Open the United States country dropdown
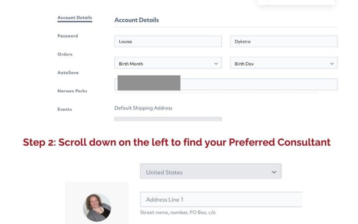The height and width of the screenshot is (224, 358). pos(210,171)
